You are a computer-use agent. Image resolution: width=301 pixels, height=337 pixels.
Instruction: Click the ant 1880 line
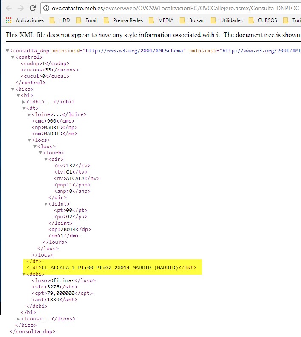54,300
